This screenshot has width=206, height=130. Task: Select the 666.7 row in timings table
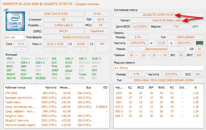click(159, 116)
